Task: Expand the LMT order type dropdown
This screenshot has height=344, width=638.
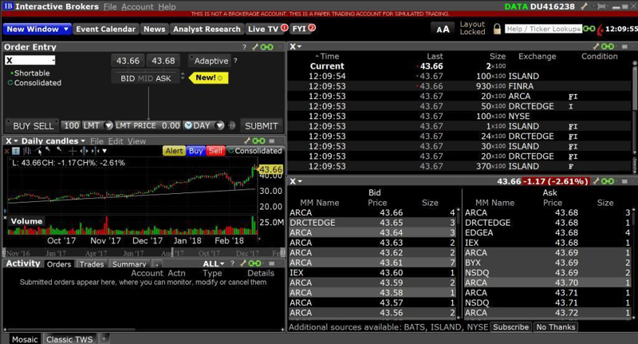Action: [93, 125]
